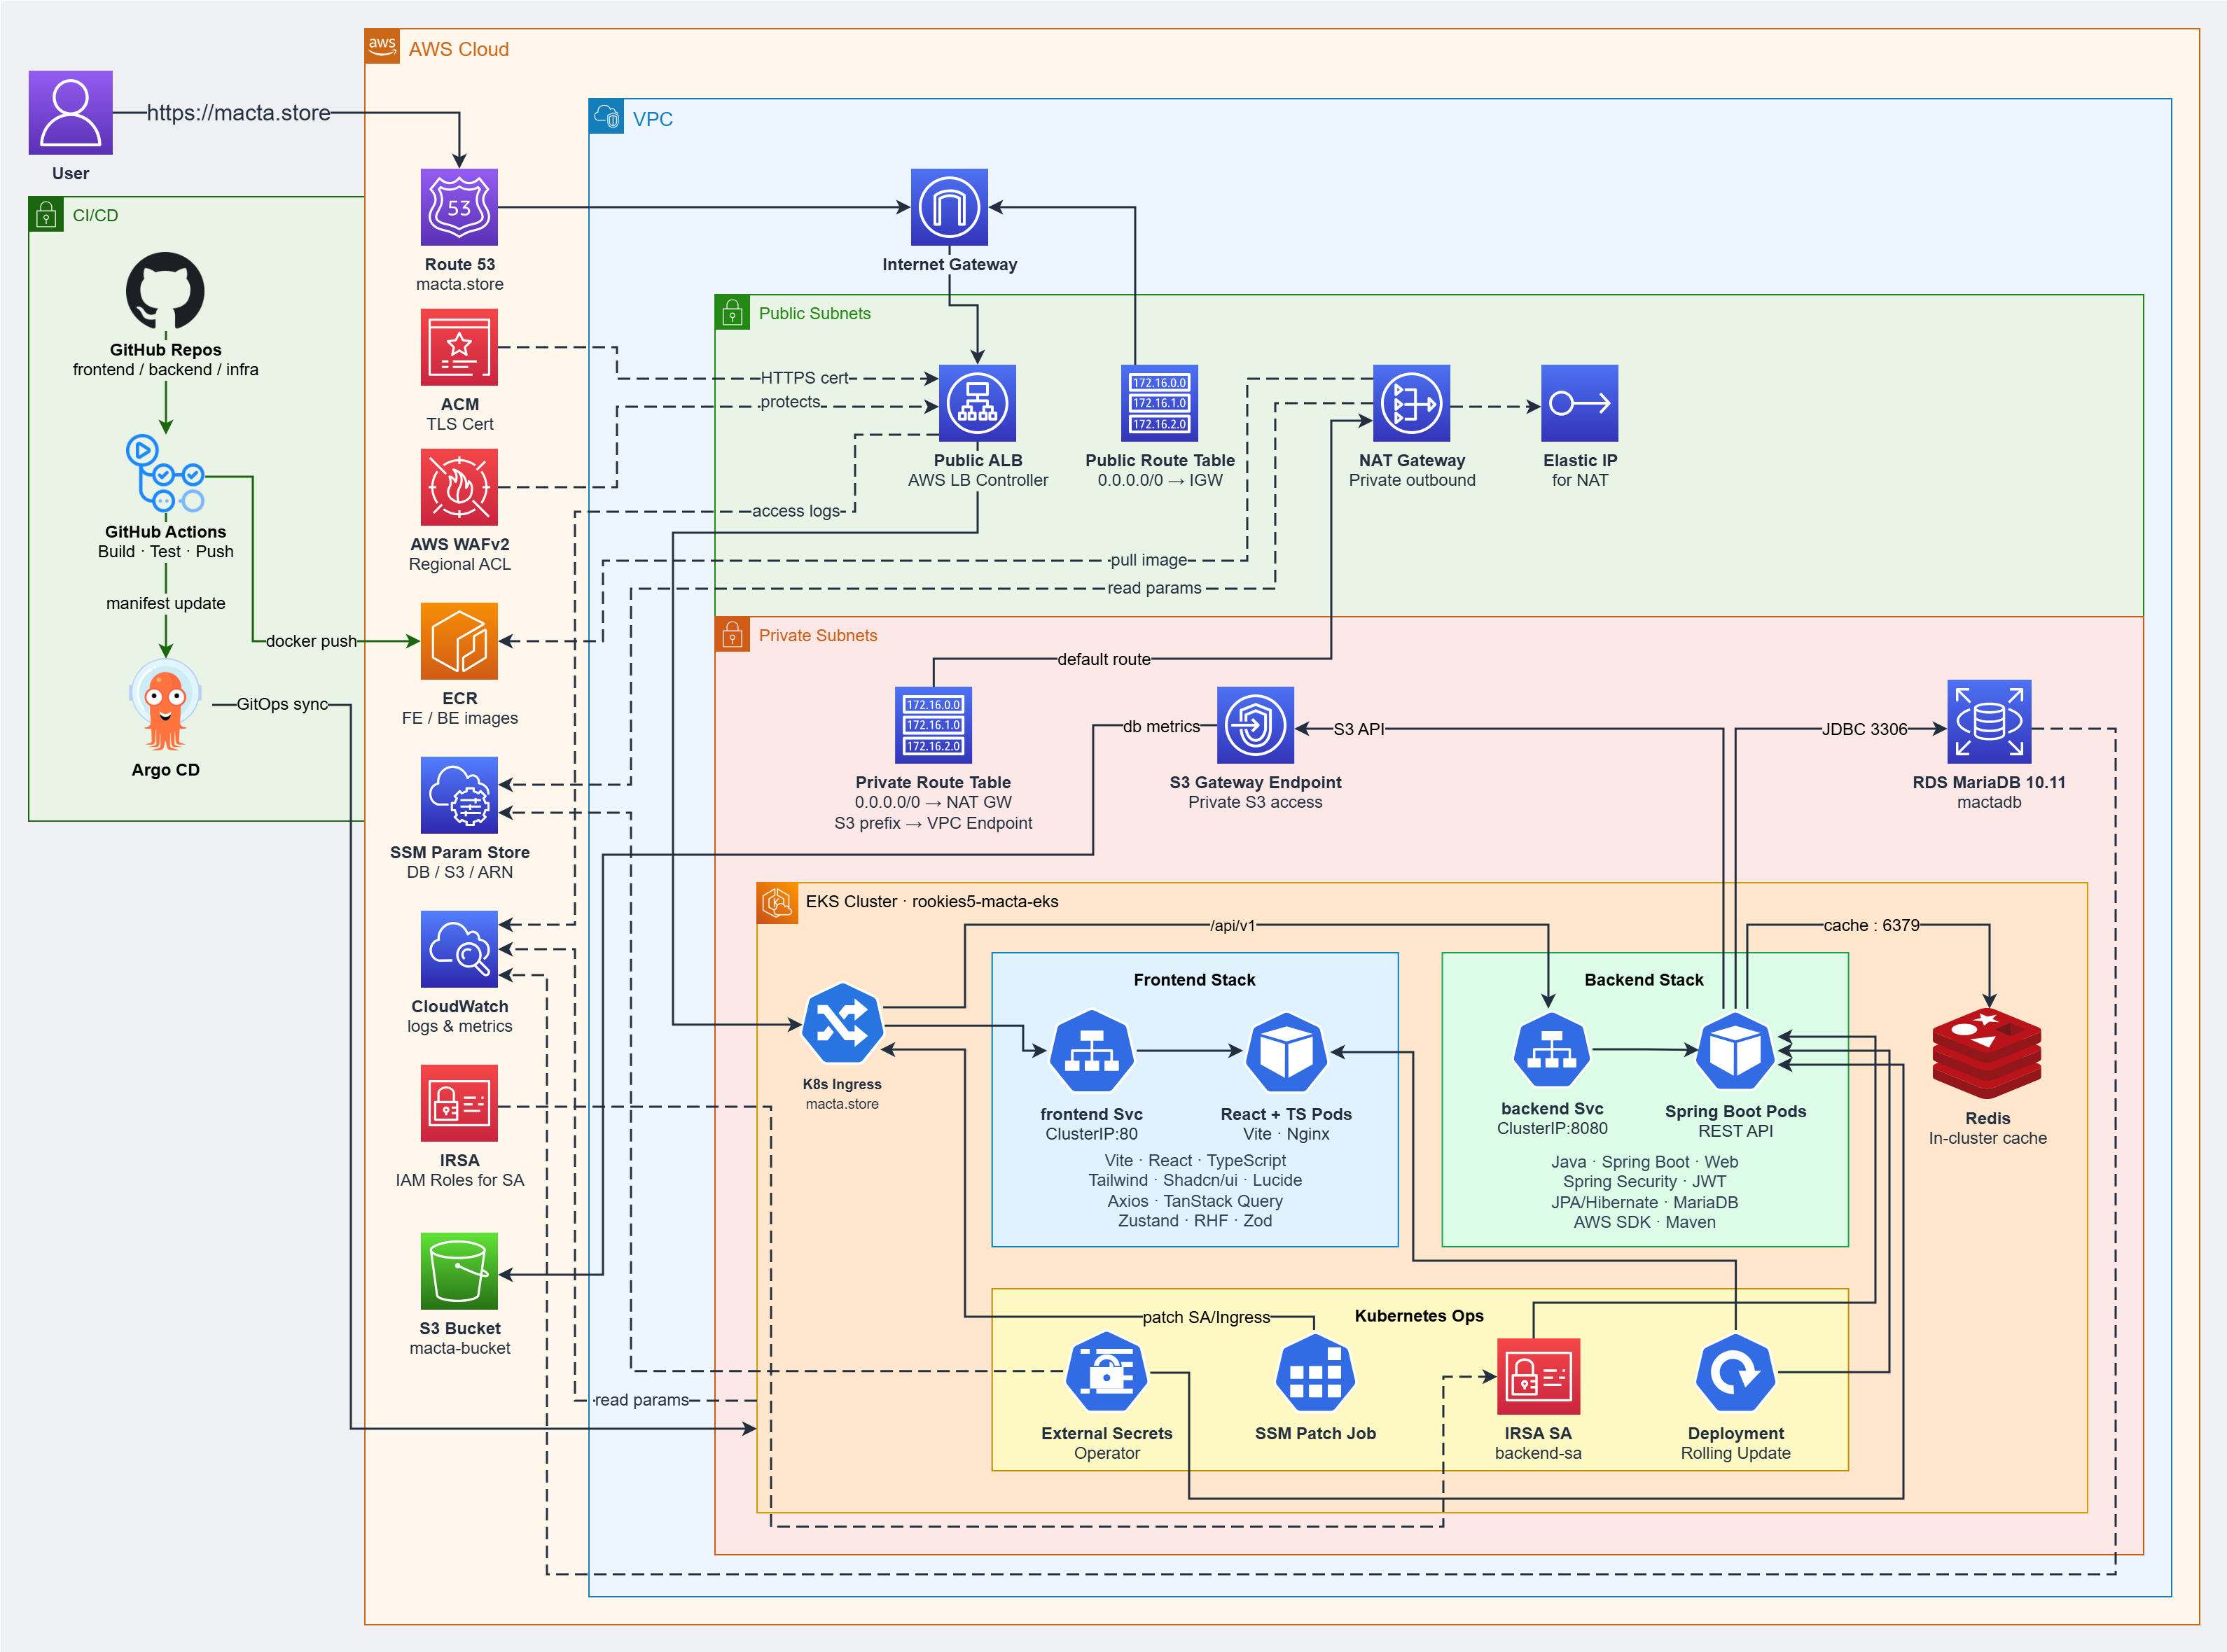Select the 'Frontend Stack' title
2227x1652 pixels.
1193,980
